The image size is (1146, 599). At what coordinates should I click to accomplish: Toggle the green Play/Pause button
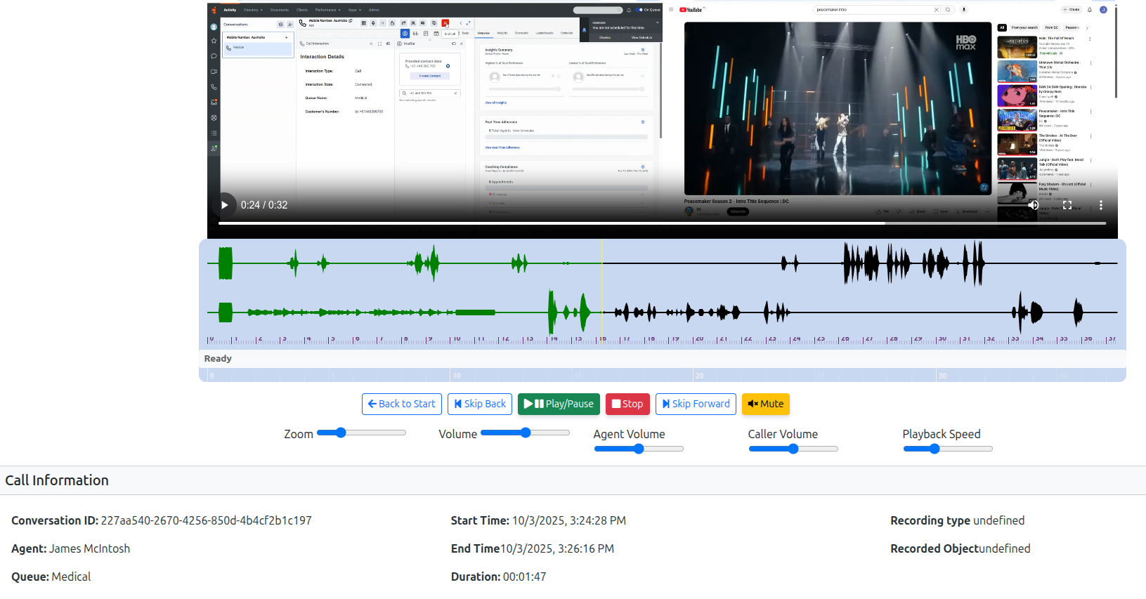(x=559, y=404)
